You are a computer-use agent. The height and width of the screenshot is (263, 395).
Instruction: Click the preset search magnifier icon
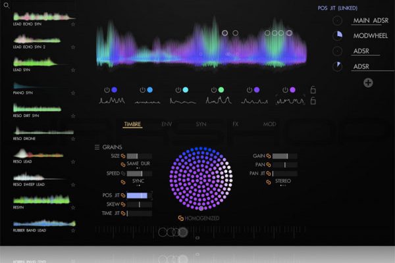pyautogui.click(x=6, y=5)
